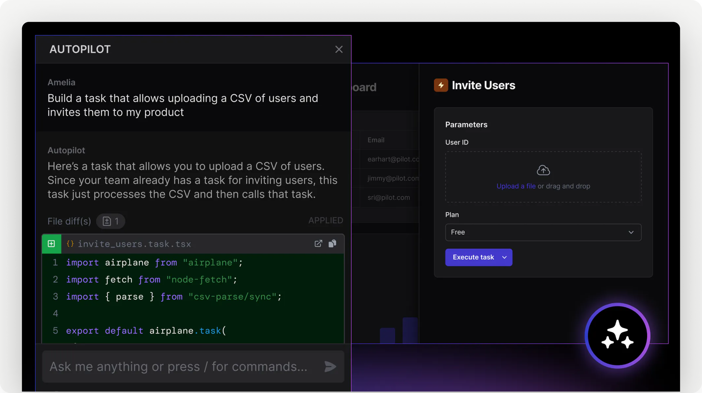702x393 pixels.
Task: Click Amelia's message text
Action: click(183, 105)
